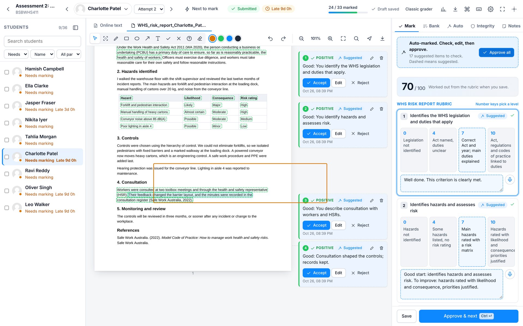Select the arrow annotation tool
This screenshot has height=326, width=523.
point(147,39)
